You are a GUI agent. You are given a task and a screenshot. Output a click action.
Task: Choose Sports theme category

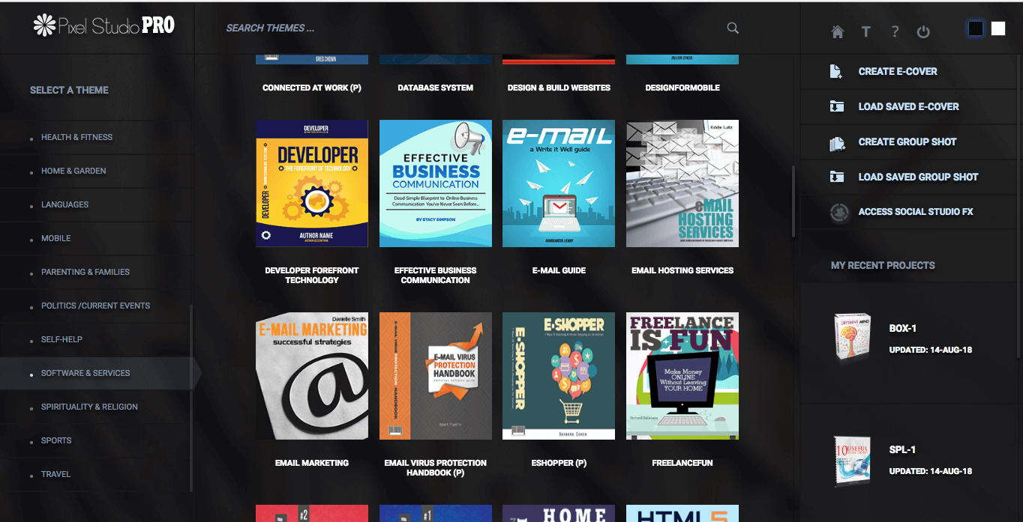click(56, 440)
